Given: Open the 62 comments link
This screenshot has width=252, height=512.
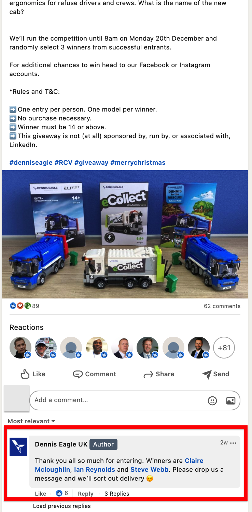Looking at the screenshot, I should tap(222, 306).
